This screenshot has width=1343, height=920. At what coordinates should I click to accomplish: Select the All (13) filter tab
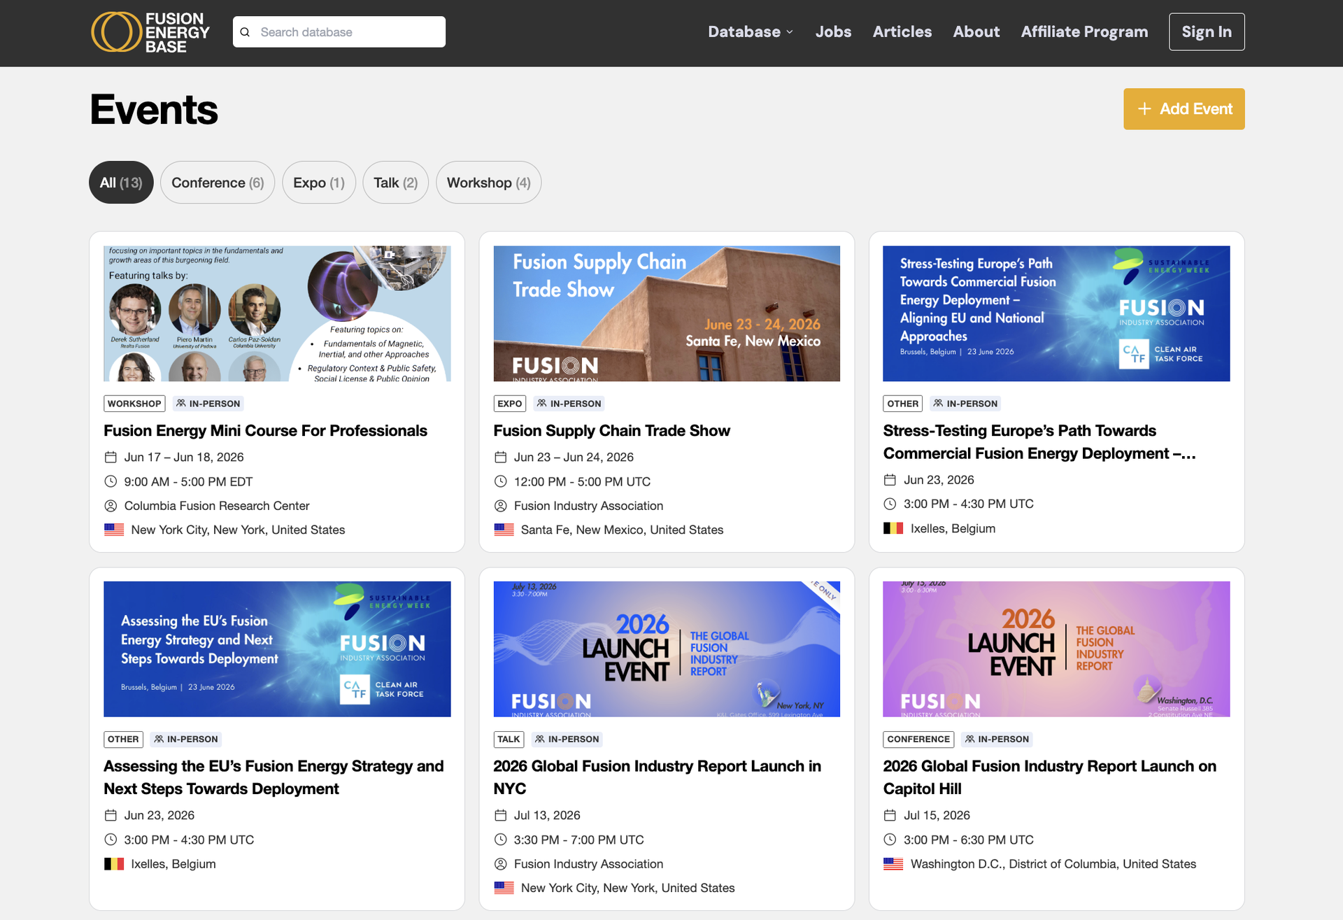click(121, 183)
